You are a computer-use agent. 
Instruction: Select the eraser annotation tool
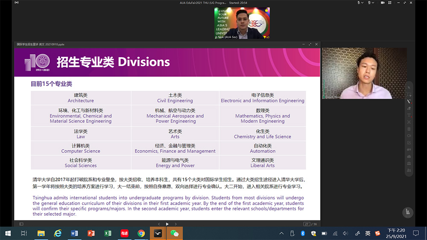(409, 108)
